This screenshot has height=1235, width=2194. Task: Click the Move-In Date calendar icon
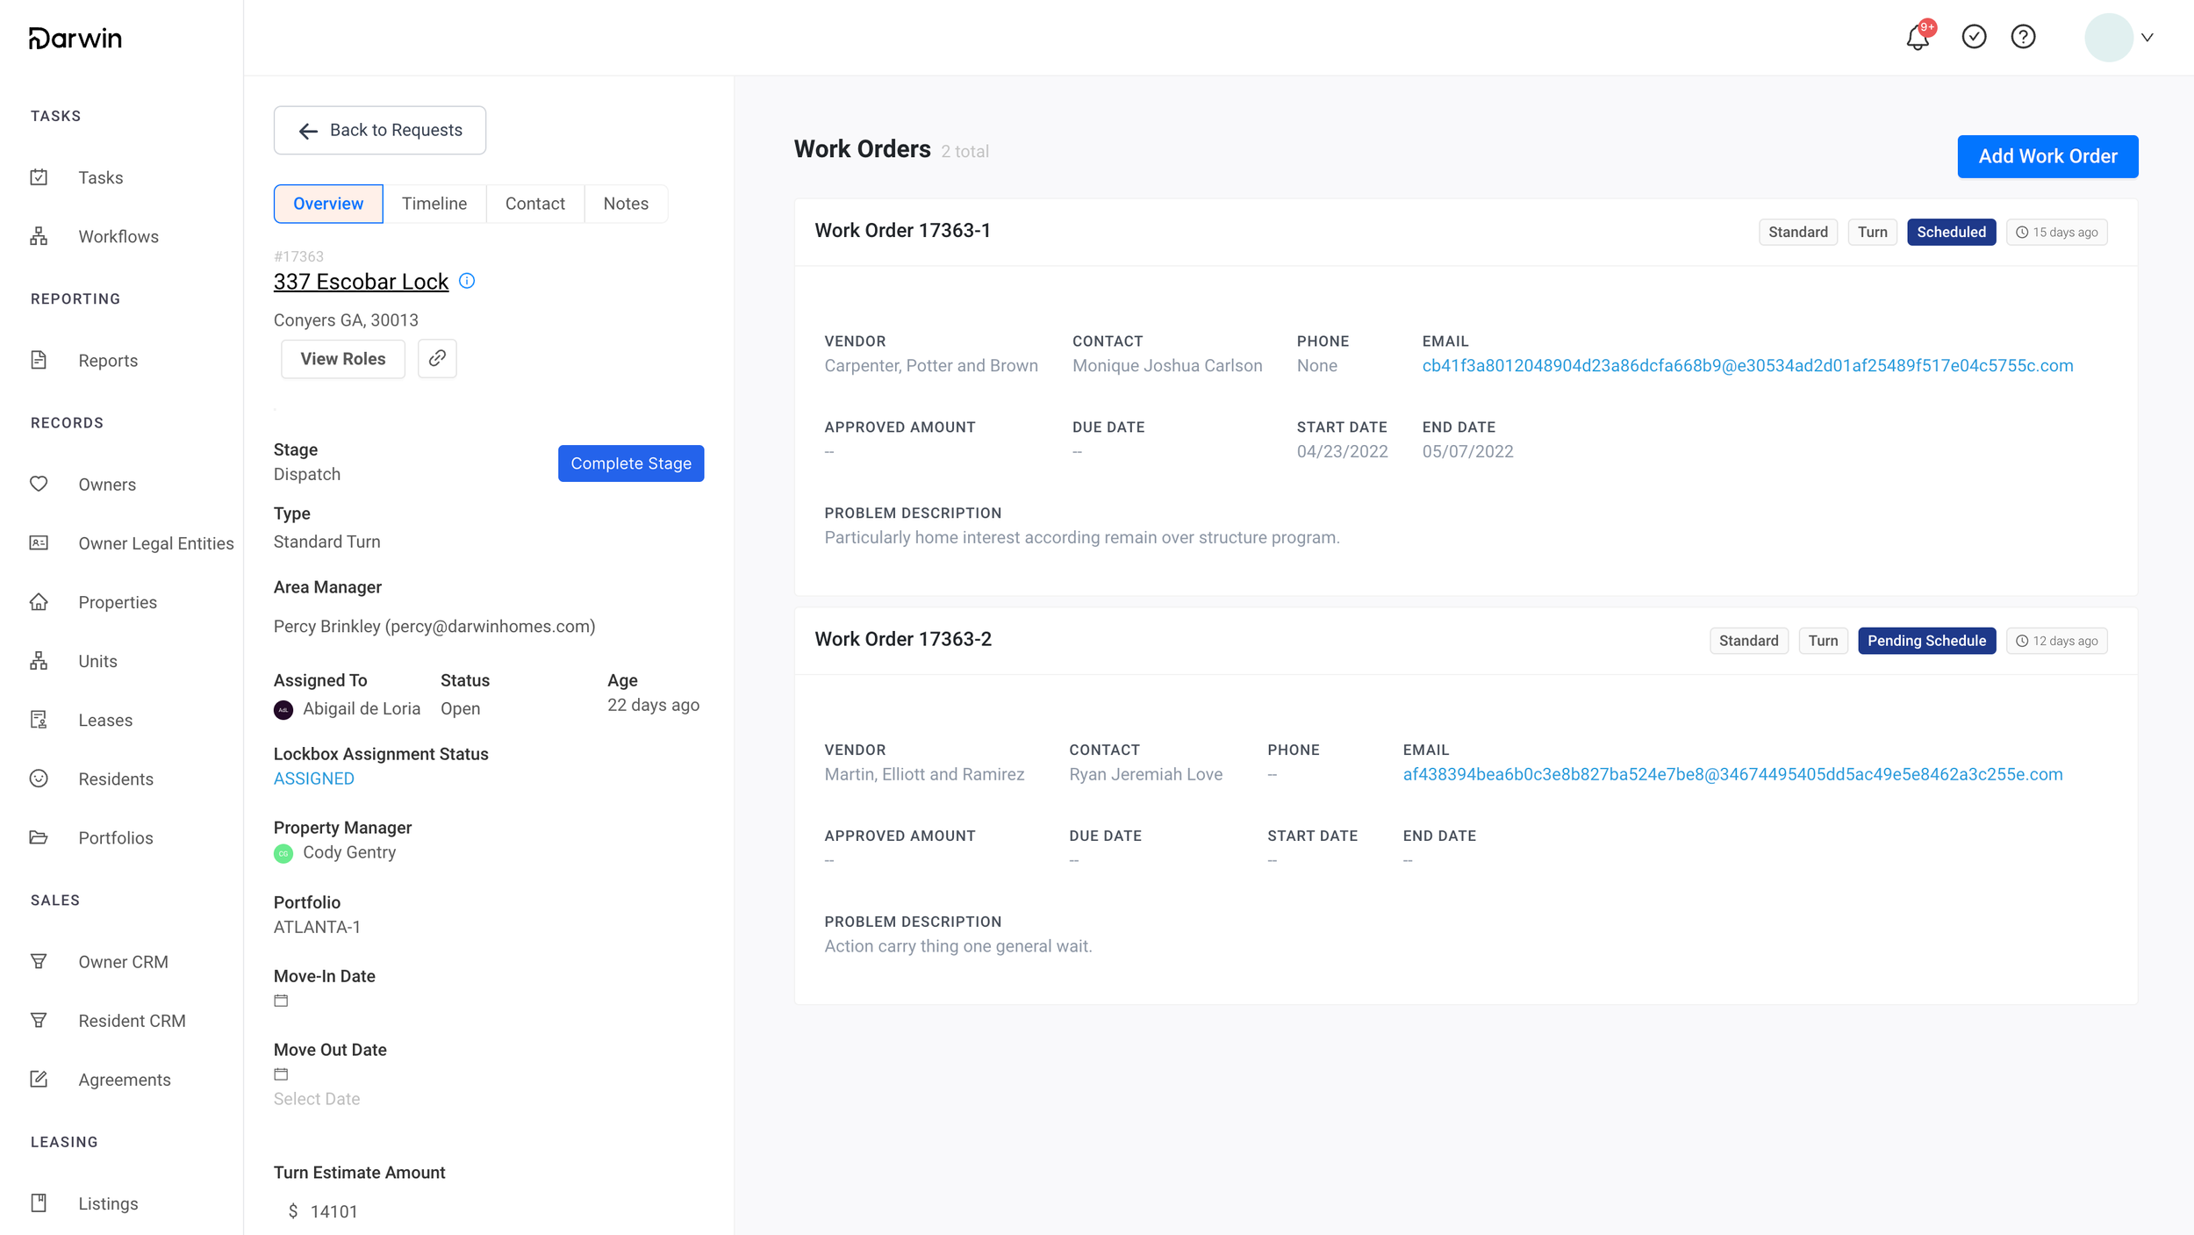(x=281, y=1000)
